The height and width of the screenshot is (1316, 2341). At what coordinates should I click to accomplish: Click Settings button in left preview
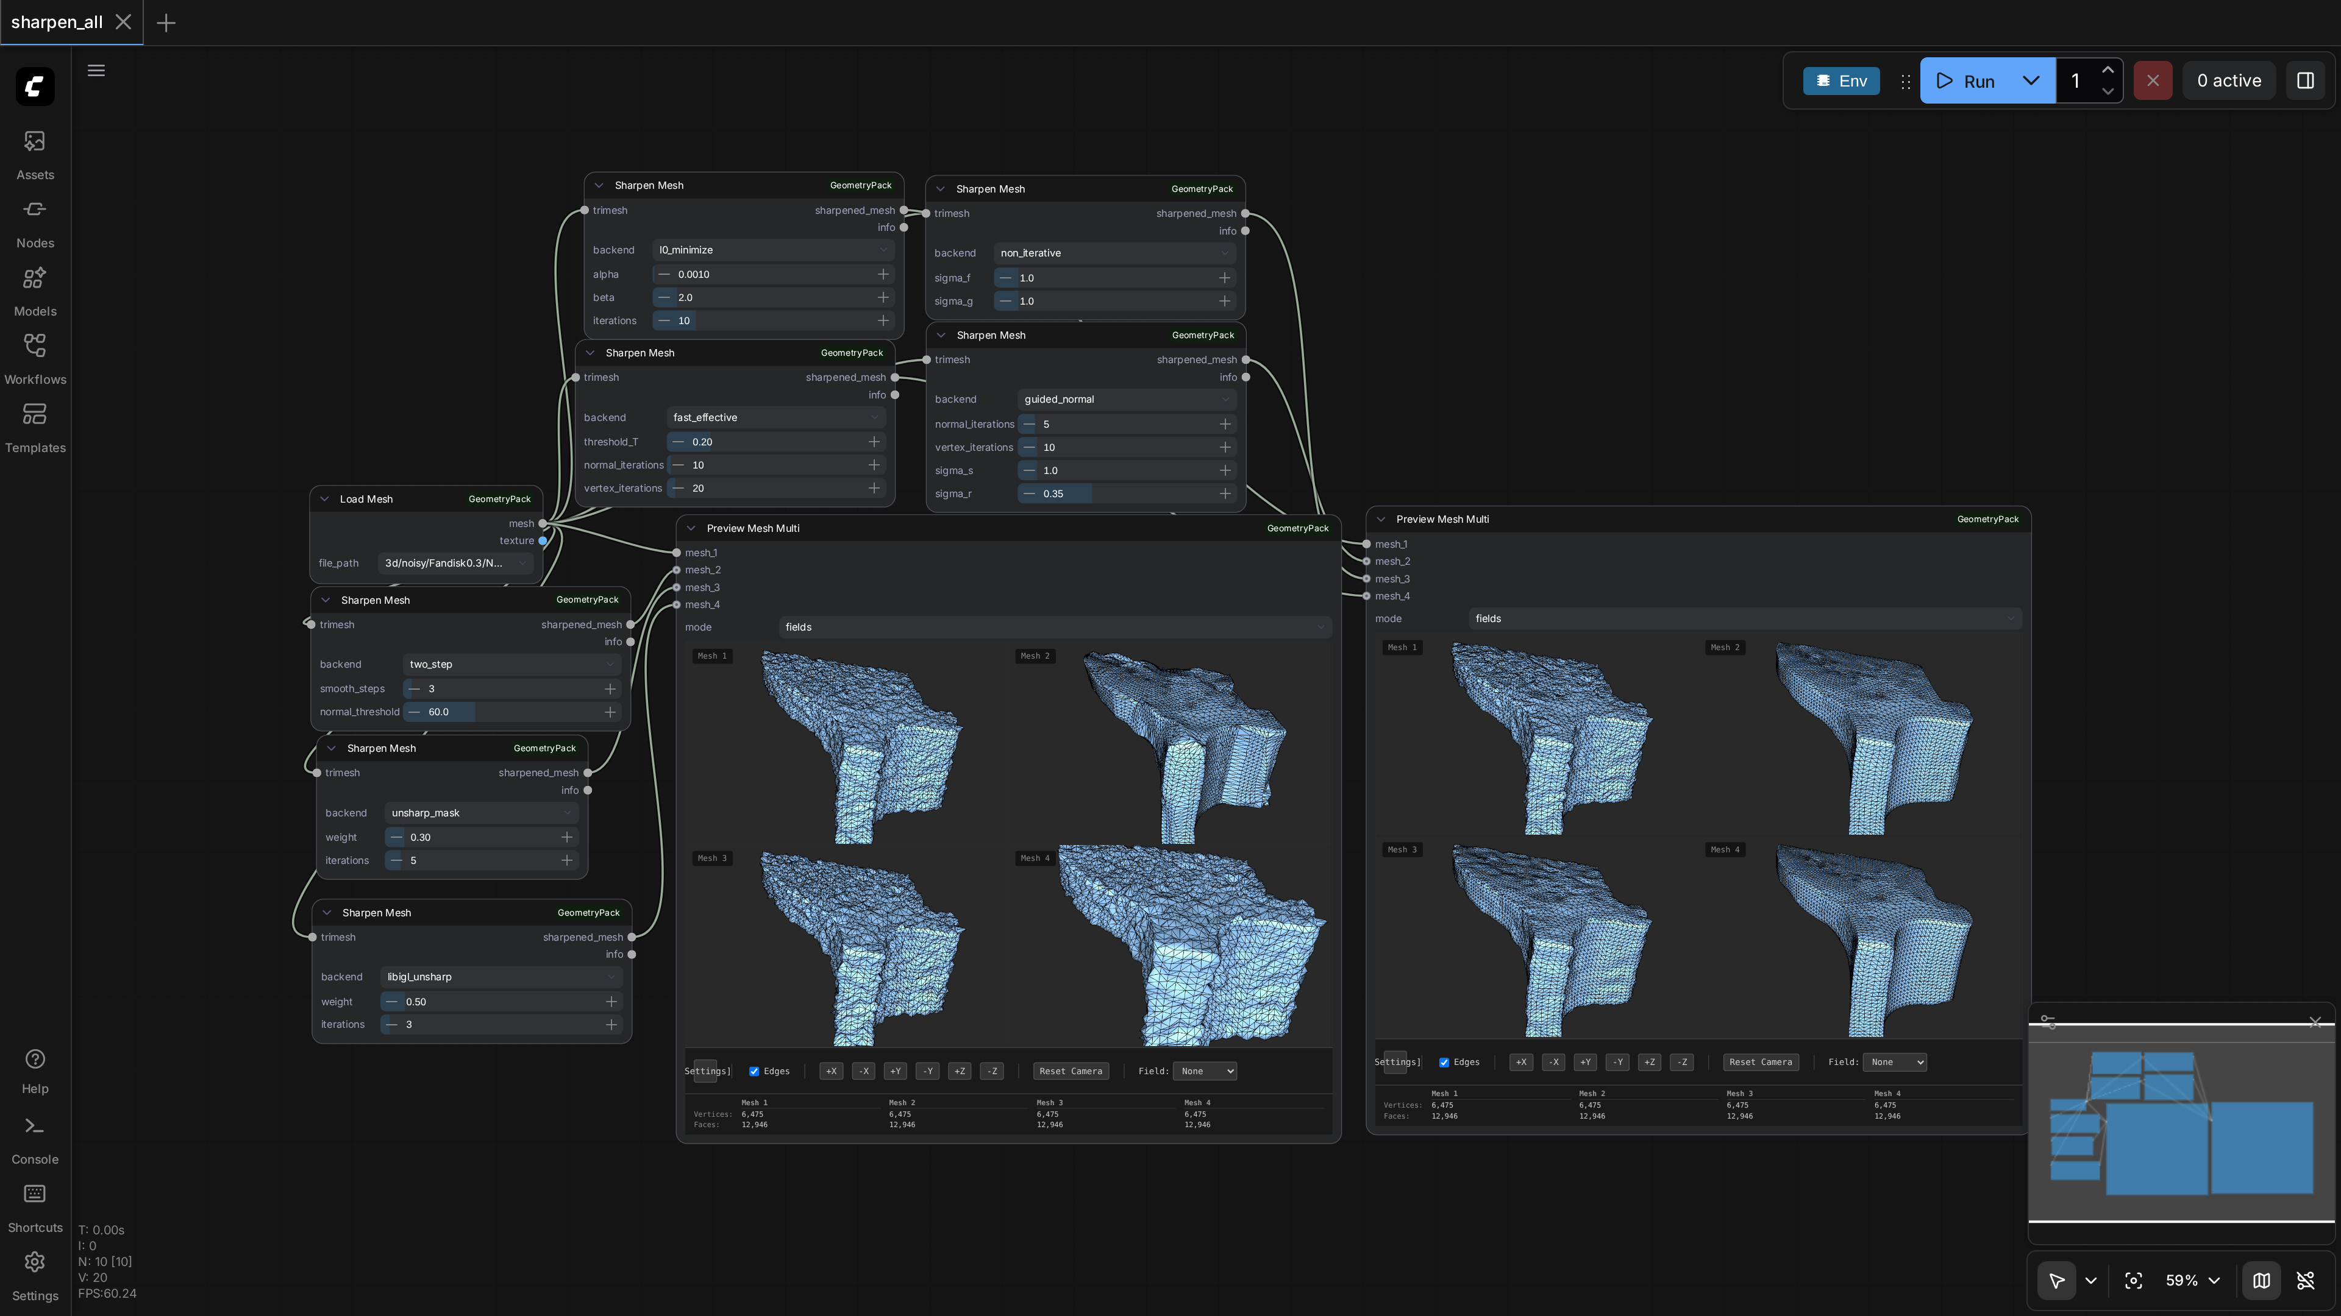tap(705, 1071)
